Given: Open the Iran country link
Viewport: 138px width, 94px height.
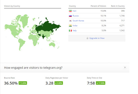Looking at the screenshot, I should (x=75, y=11).
